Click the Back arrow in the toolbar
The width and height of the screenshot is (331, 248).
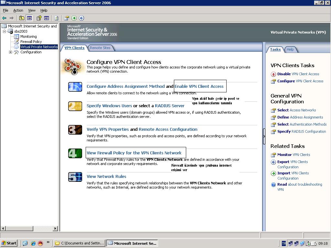click(x=4, y=18)
